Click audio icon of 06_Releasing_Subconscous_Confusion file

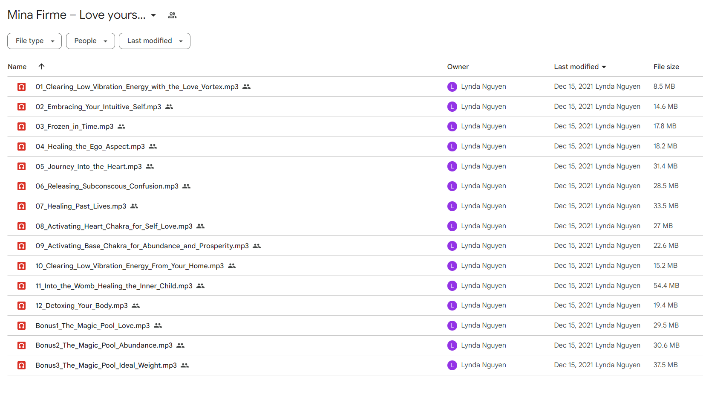click(21, 186)
